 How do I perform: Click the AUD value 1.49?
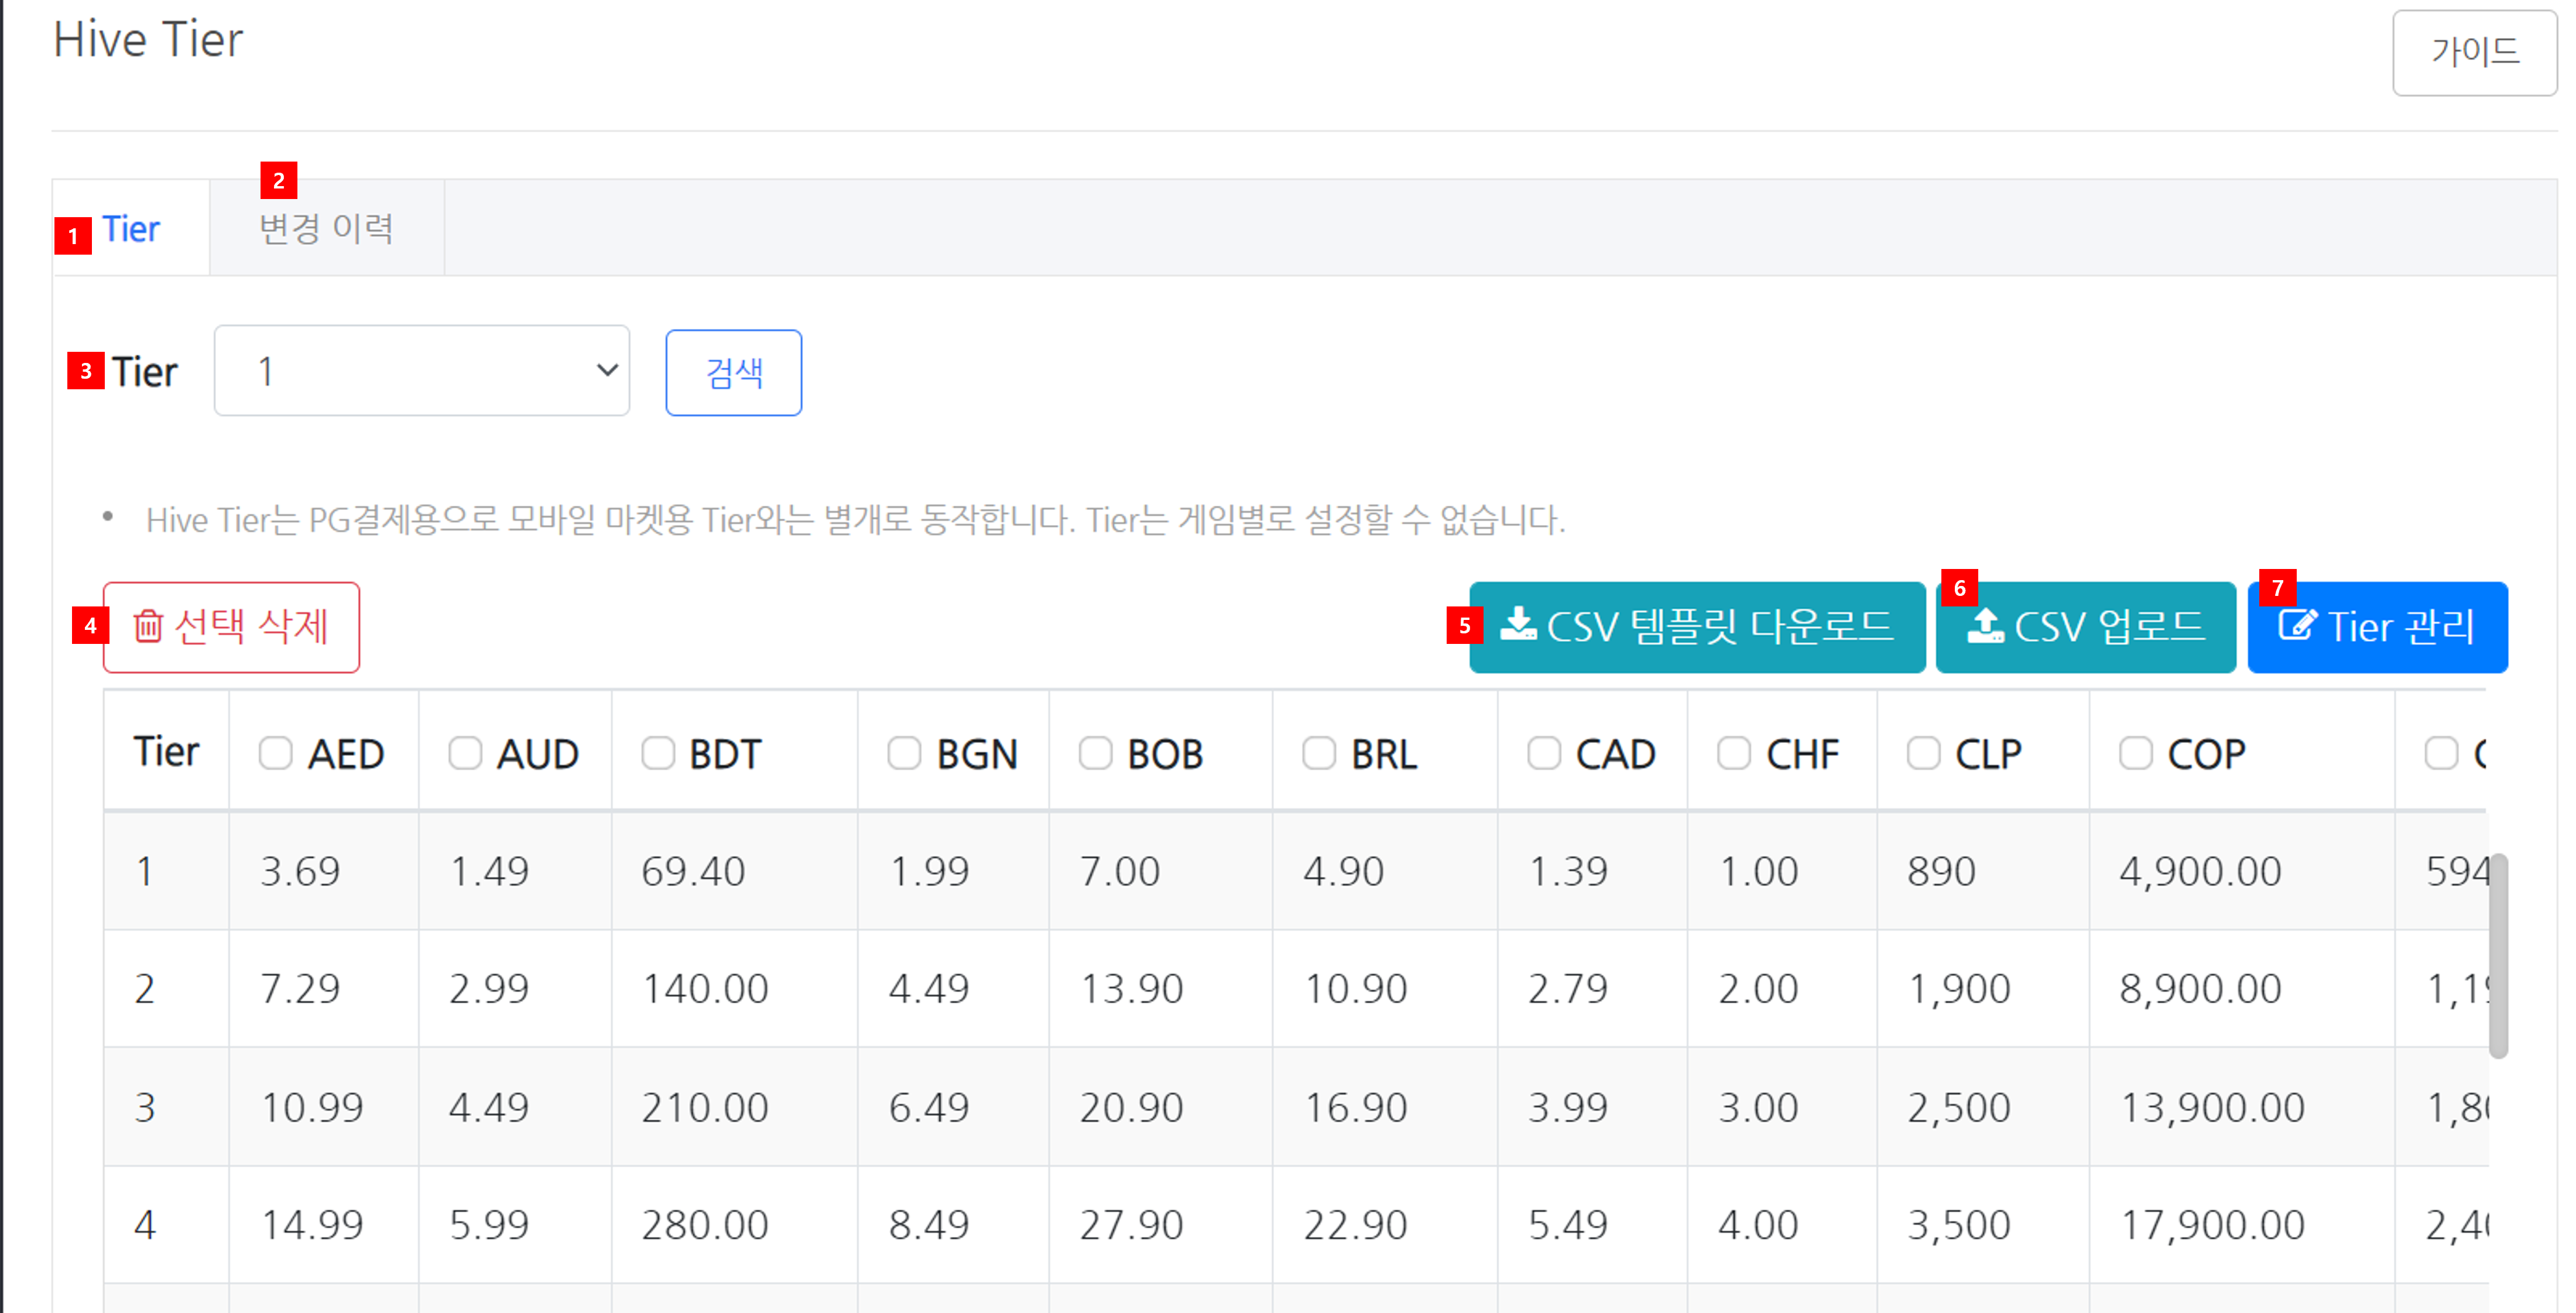pos(489,871)
